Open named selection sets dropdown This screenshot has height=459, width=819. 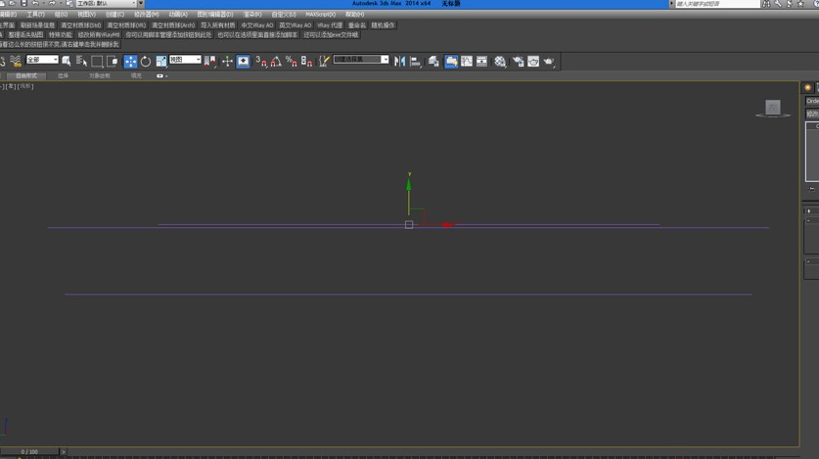click(x=361, y=60)
